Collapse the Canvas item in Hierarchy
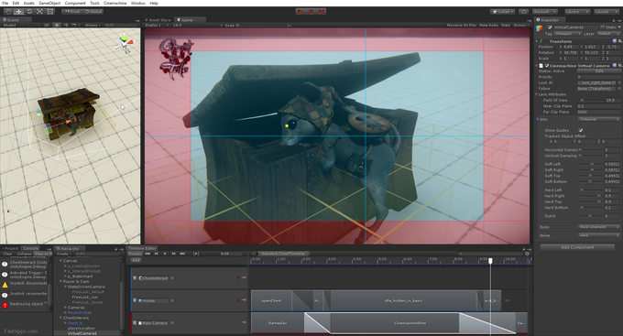Screen dimensions: 623x336 (60, 261)
